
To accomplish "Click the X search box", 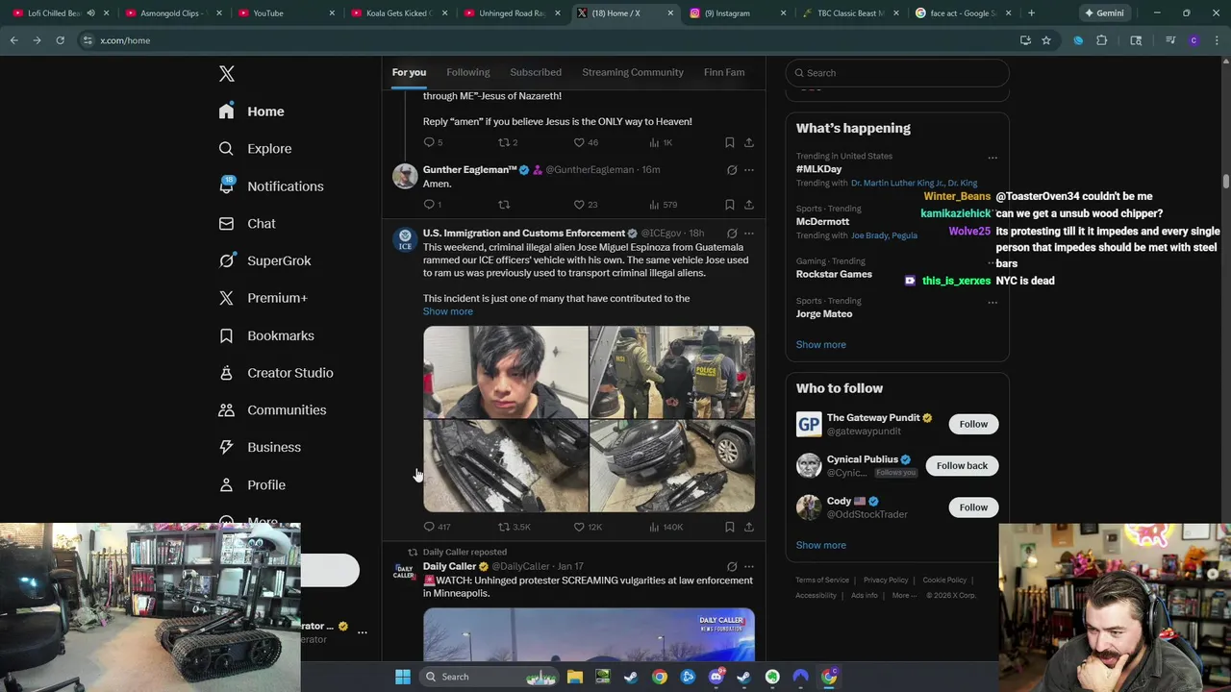I will pos(897,73).
